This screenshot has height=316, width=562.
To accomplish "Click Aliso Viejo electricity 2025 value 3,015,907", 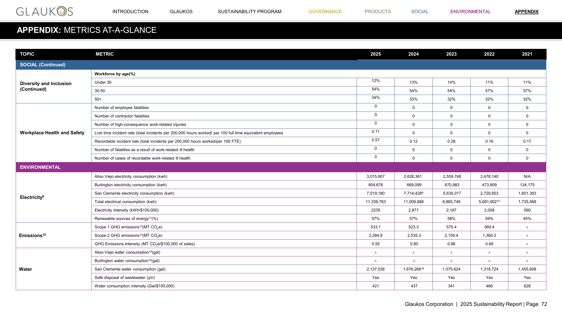I will tap(376, 176).
